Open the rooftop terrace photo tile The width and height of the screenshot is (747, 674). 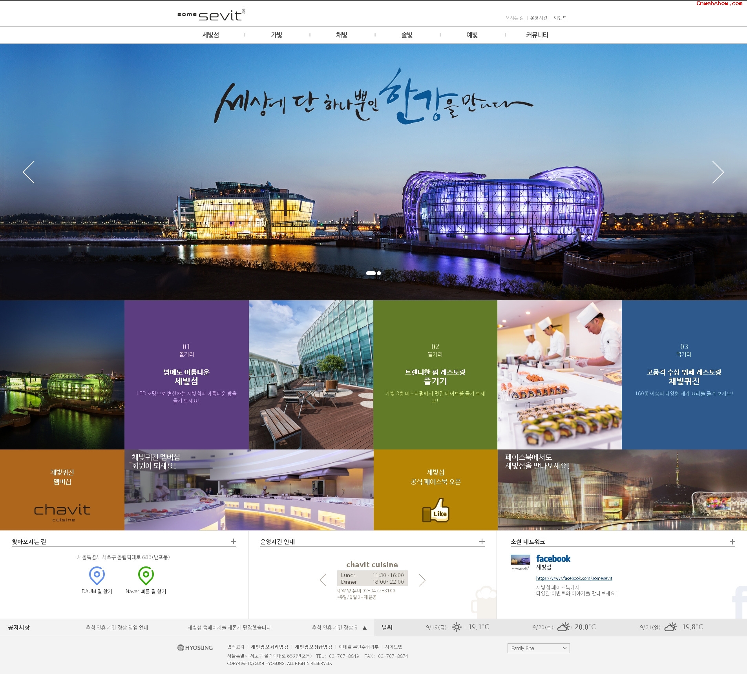pyautogui.click(x=311, y=375)
